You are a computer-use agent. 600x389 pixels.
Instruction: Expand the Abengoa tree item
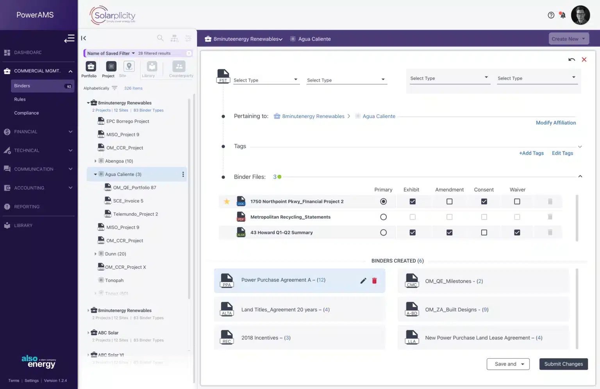point(96,161)
